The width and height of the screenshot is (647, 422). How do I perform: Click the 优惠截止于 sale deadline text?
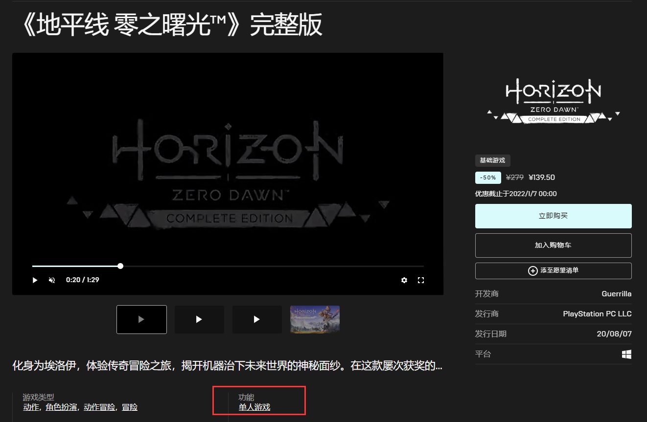(x=516, y=194)
